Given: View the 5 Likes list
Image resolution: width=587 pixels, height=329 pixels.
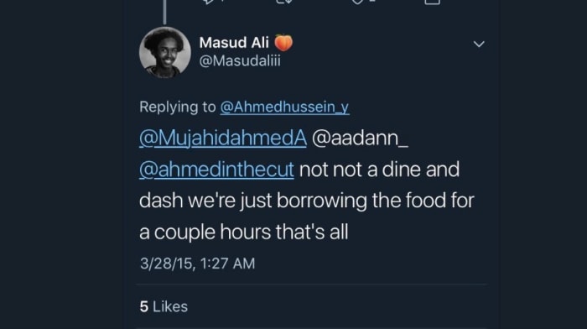Looking at the screenshot, I should tap(164, 306).
